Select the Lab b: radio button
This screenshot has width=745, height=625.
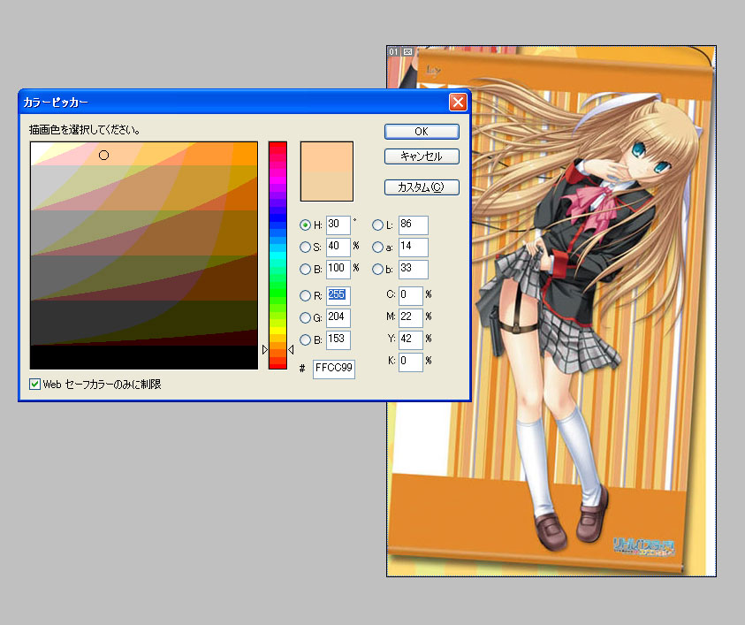[377, 270]
